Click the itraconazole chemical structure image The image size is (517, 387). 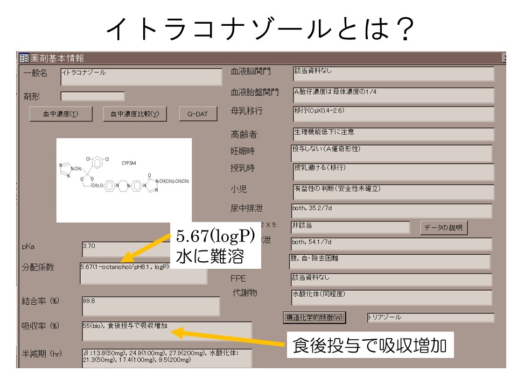(x=124, y=180)
